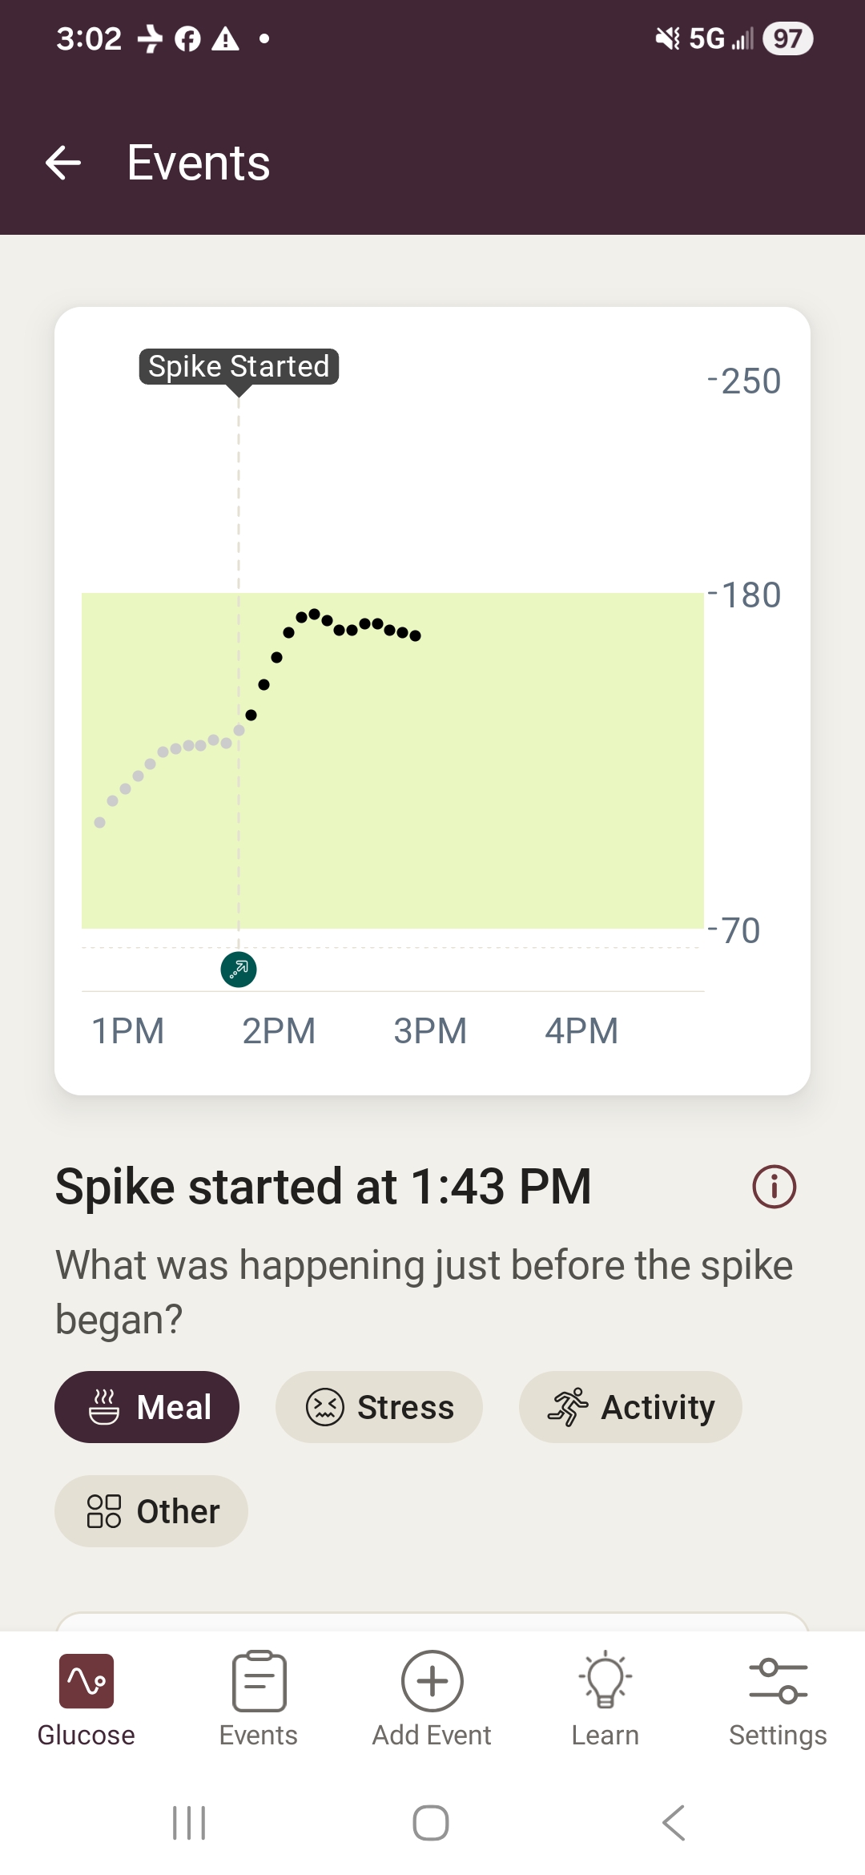The image size is (865, 1875).
Task: Tap the 3PM label on time axis
Action: click(430, 1030)
